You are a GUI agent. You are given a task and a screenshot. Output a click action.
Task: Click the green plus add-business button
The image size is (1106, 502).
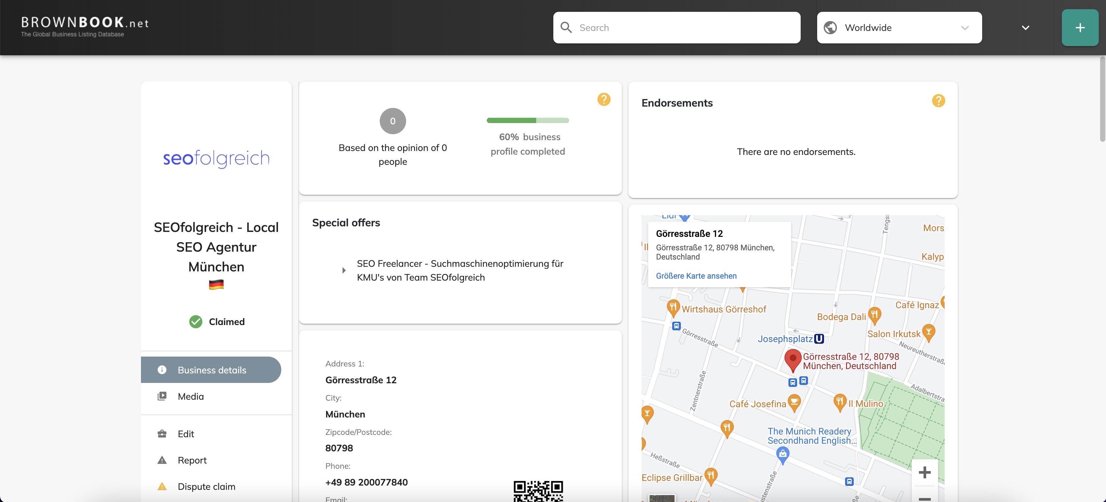click(x=1080, y=28)
